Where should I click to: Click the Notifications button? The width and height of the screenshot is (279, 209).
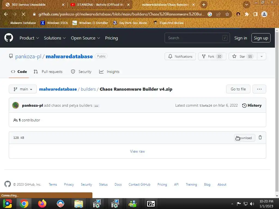coord(180,57)
